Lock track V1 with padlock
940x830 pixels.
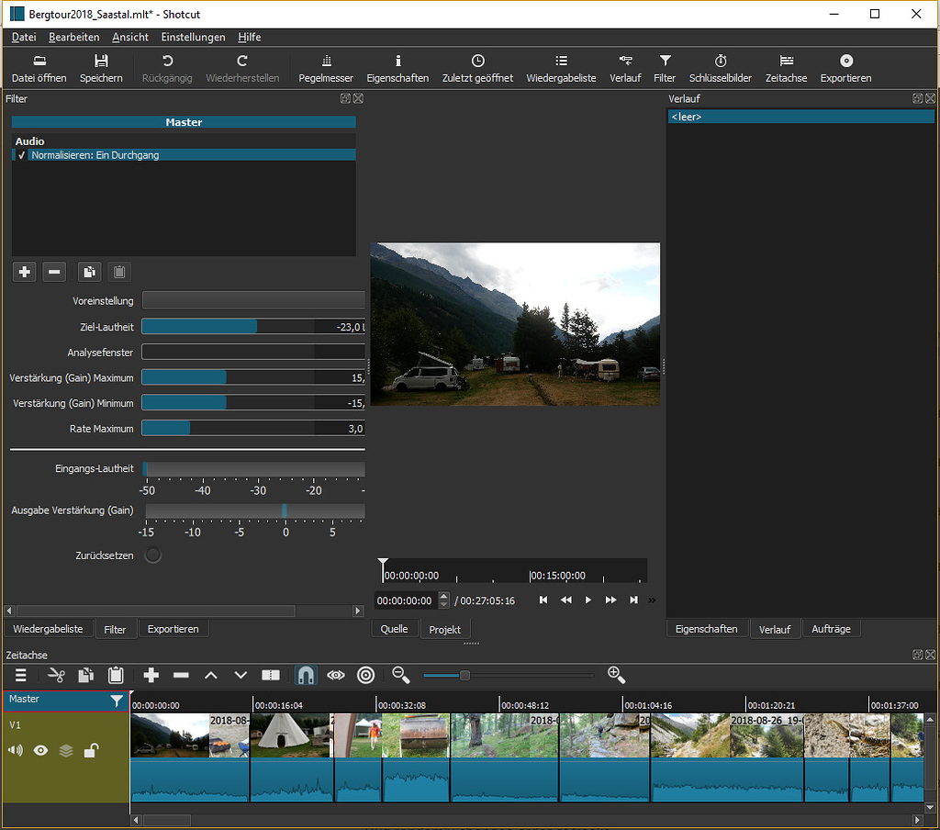(91, 750)
